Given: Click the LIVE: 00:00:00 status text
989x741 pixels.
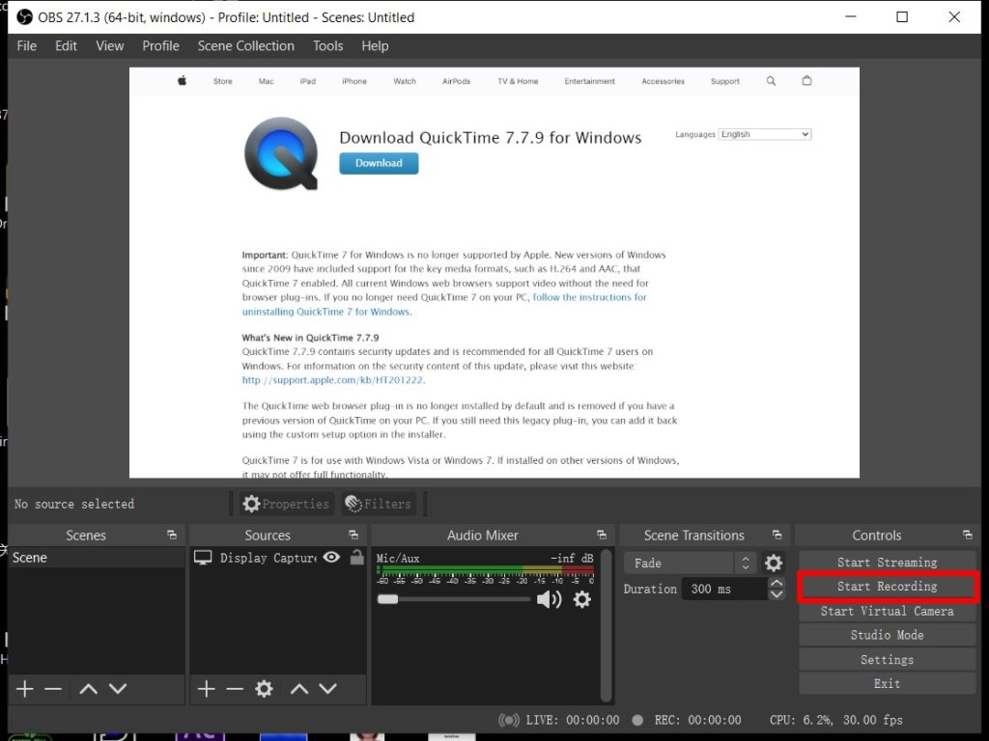Looking at the screenshot, I should click(573, 720).
